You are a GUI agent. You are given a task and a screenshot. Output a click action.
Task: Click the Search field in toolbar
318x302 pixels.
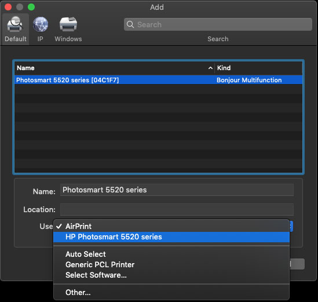point(218,24)
